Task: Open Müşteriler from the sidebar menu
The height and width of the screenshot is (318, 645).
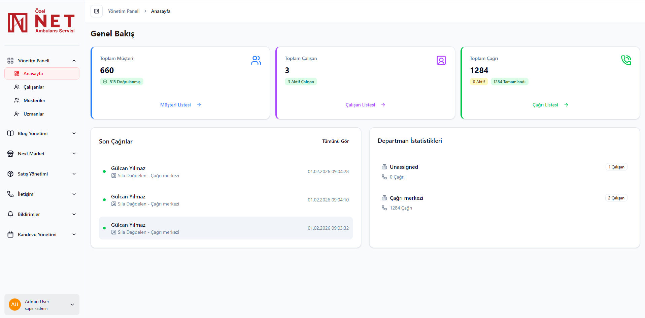Action: pyautogui.click(x=34, y=100)
